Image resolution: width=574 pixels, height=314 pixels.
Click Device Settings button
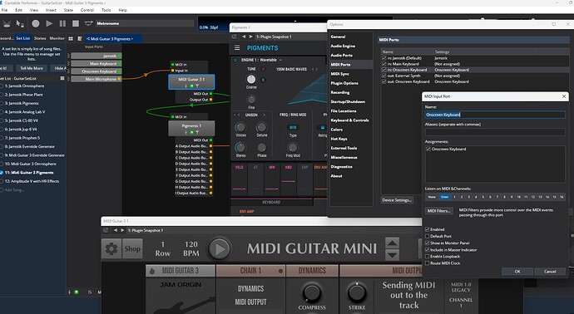click(397, 200)
